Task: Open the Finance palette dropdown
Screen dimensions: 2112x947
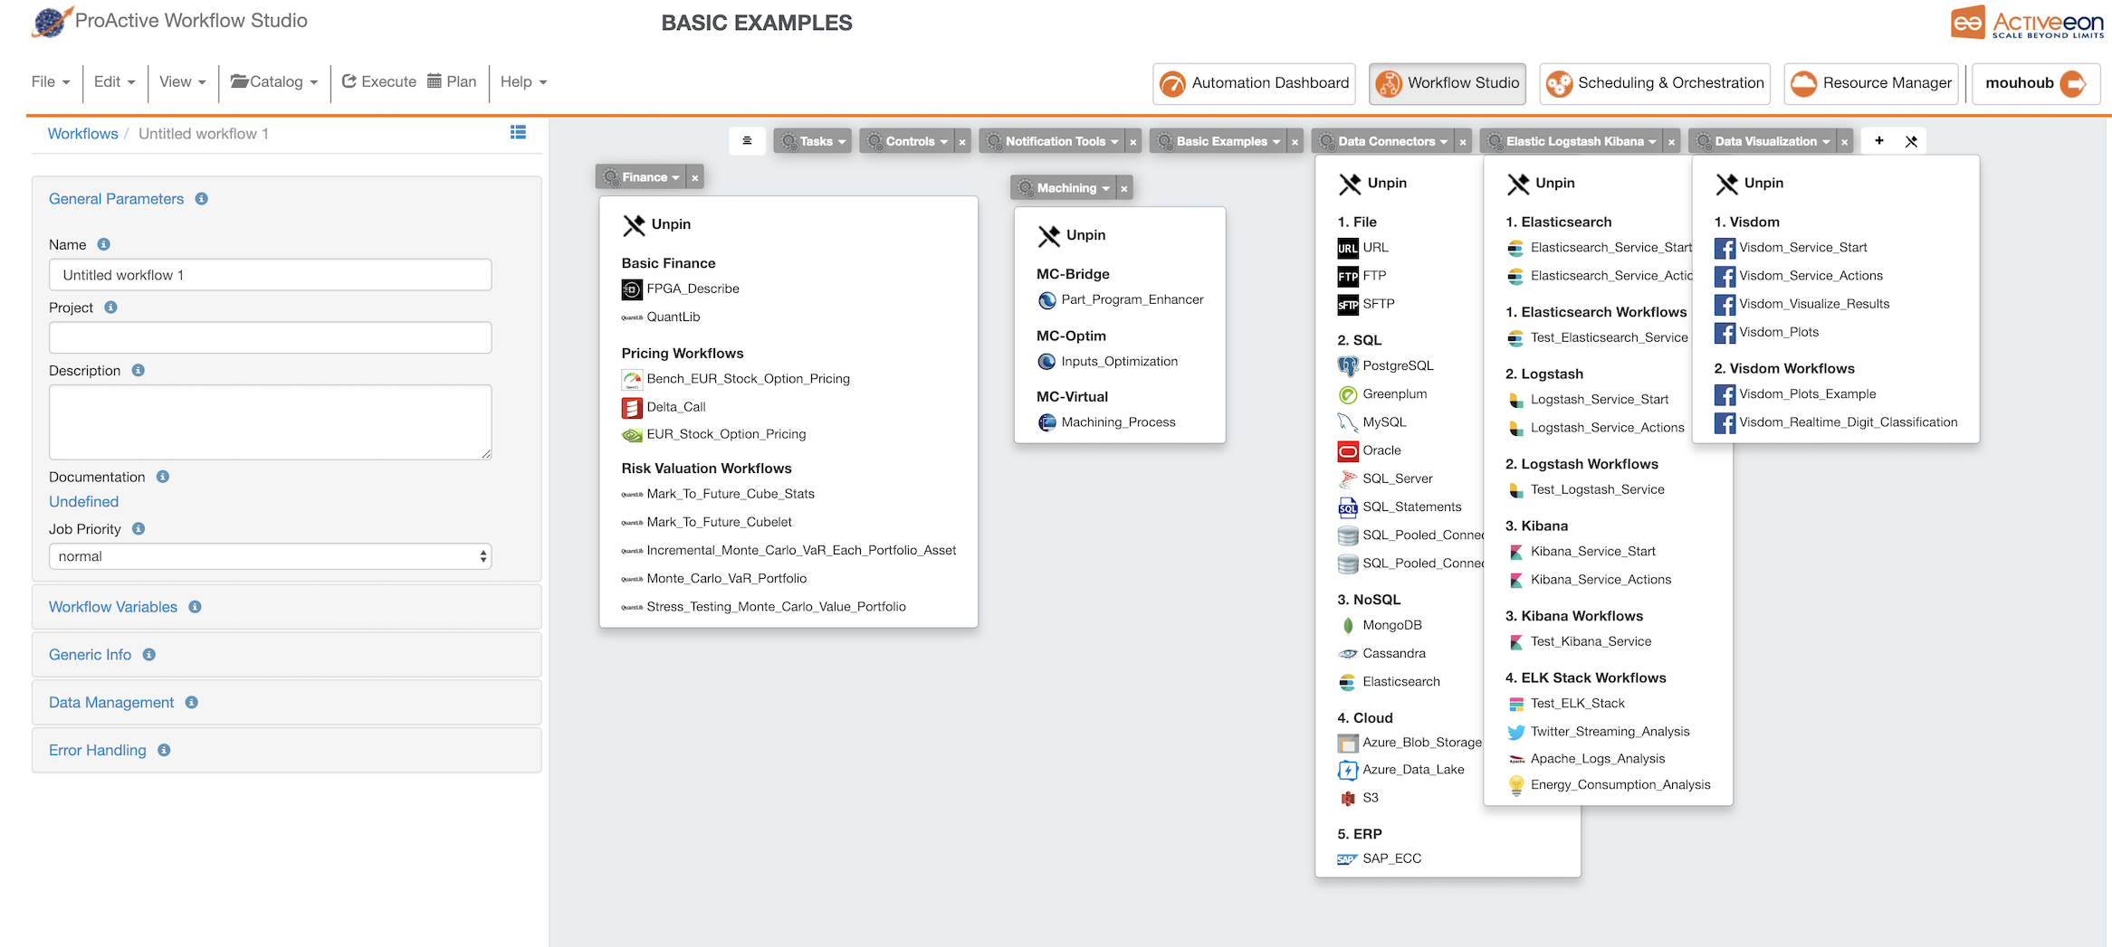Action: coord(640,177)
